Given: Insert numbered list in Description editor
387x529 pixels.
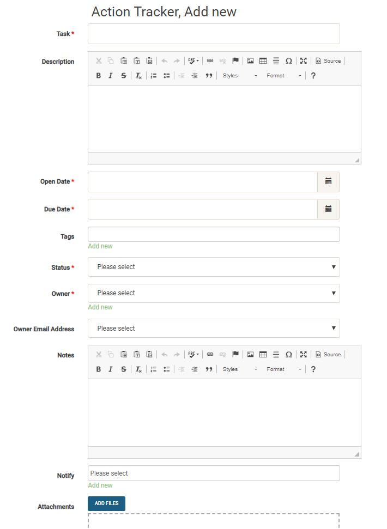Looking at the screenshot, I should click(154, 76).
